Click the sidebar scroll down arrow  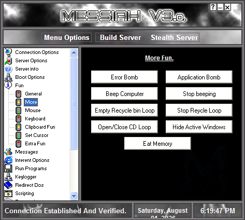click(x=74, y=196)
